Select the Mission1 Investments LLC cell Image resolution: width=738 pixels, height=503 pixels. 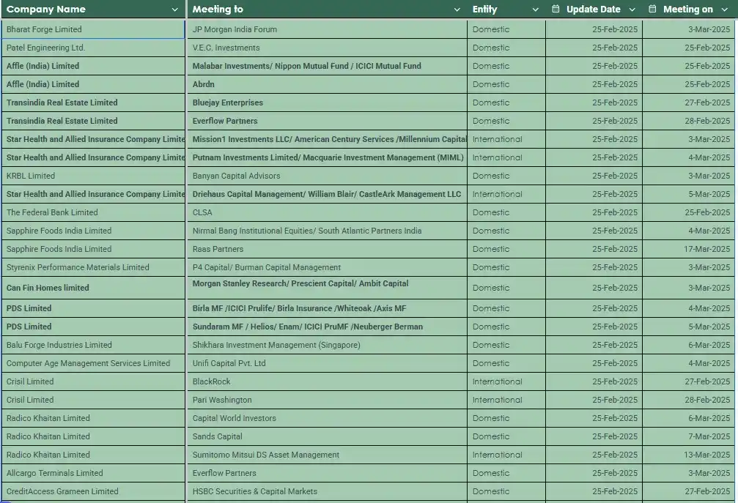pos(327,139)
